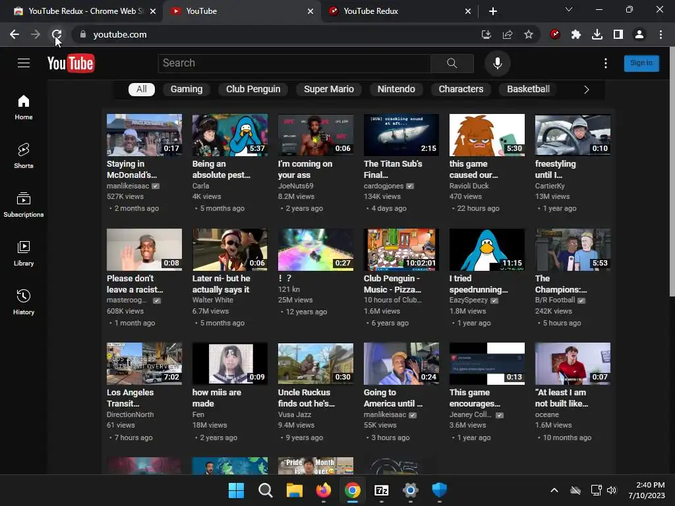
Task: Select the Basketball filter chip
Action: (528, 89)
